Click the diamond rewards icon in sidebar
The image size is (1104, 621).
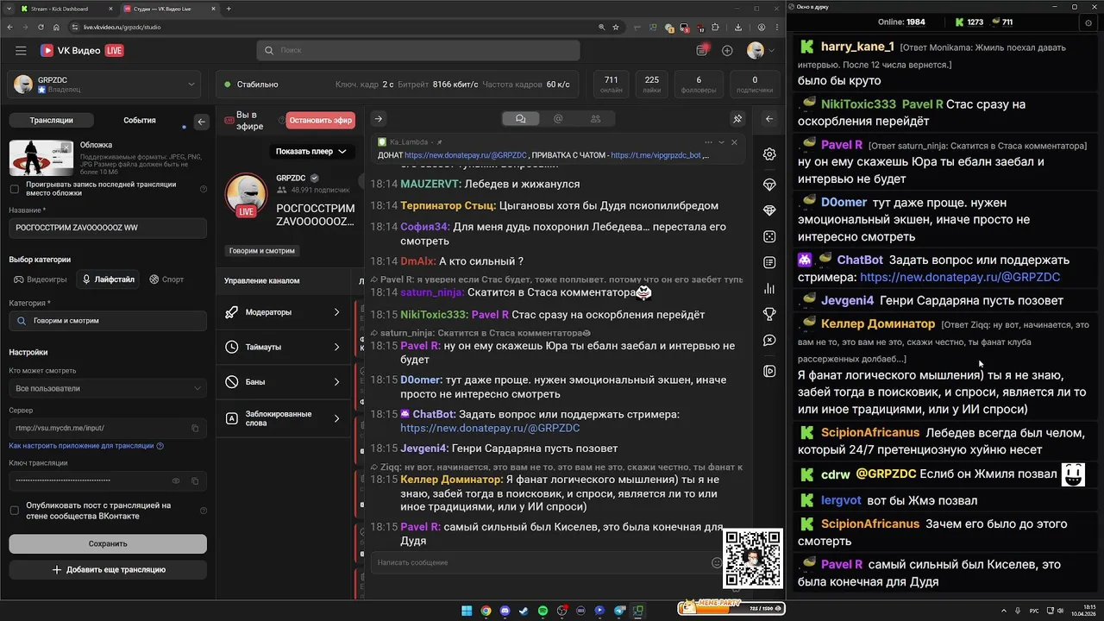click(769, 210)
